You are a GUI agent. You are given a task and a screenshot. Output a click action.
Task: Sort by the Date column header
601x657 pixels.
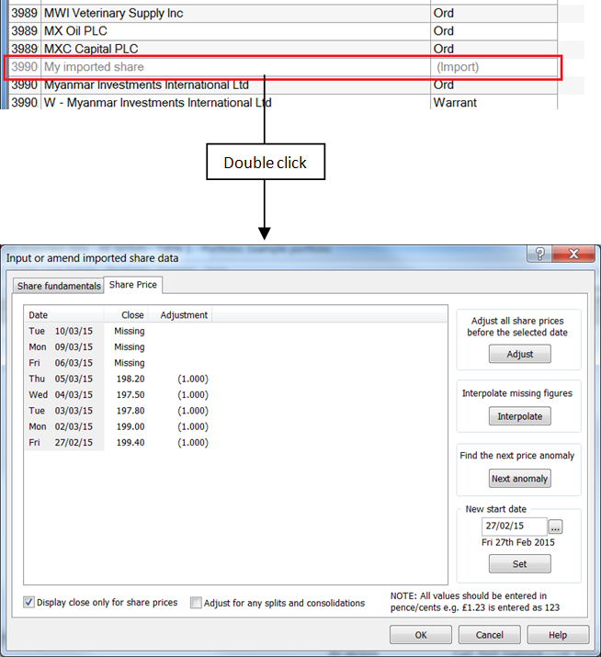tap(62, 315)
